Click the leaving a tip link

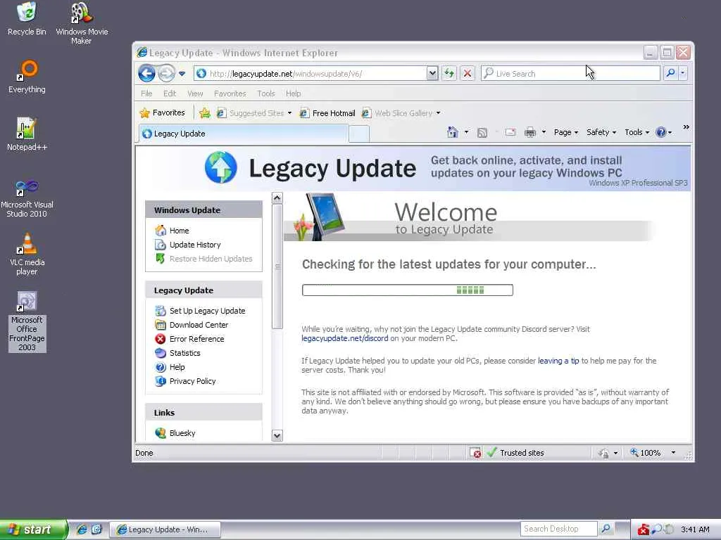[558, 361]
